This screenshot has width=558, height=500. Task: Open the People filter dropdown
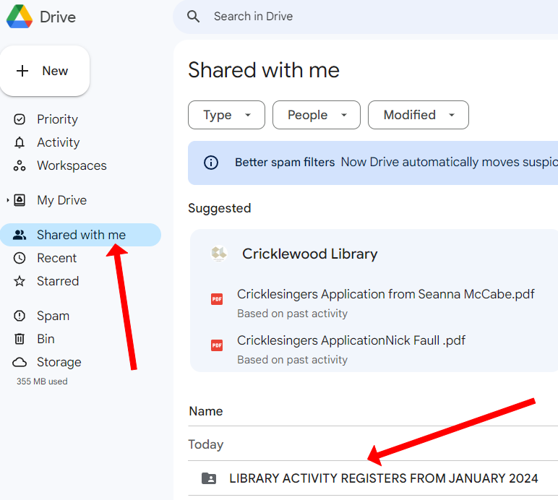pos(316,115)
